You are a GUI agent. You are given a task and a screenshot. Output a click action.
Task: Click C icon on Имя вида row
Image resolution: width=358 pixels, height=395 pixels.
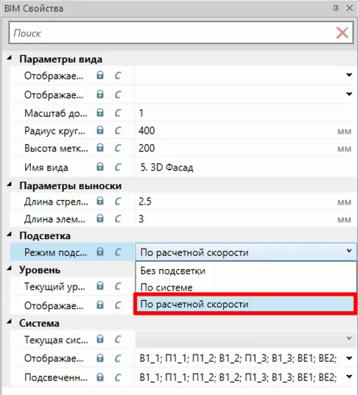click(x=118, y=167)
